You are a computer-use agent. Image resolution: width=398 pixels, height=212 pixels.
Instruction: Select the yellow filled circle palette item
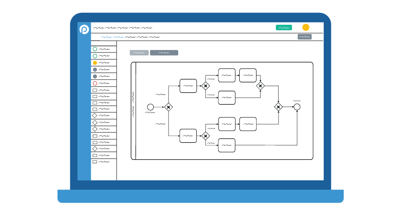95,63
